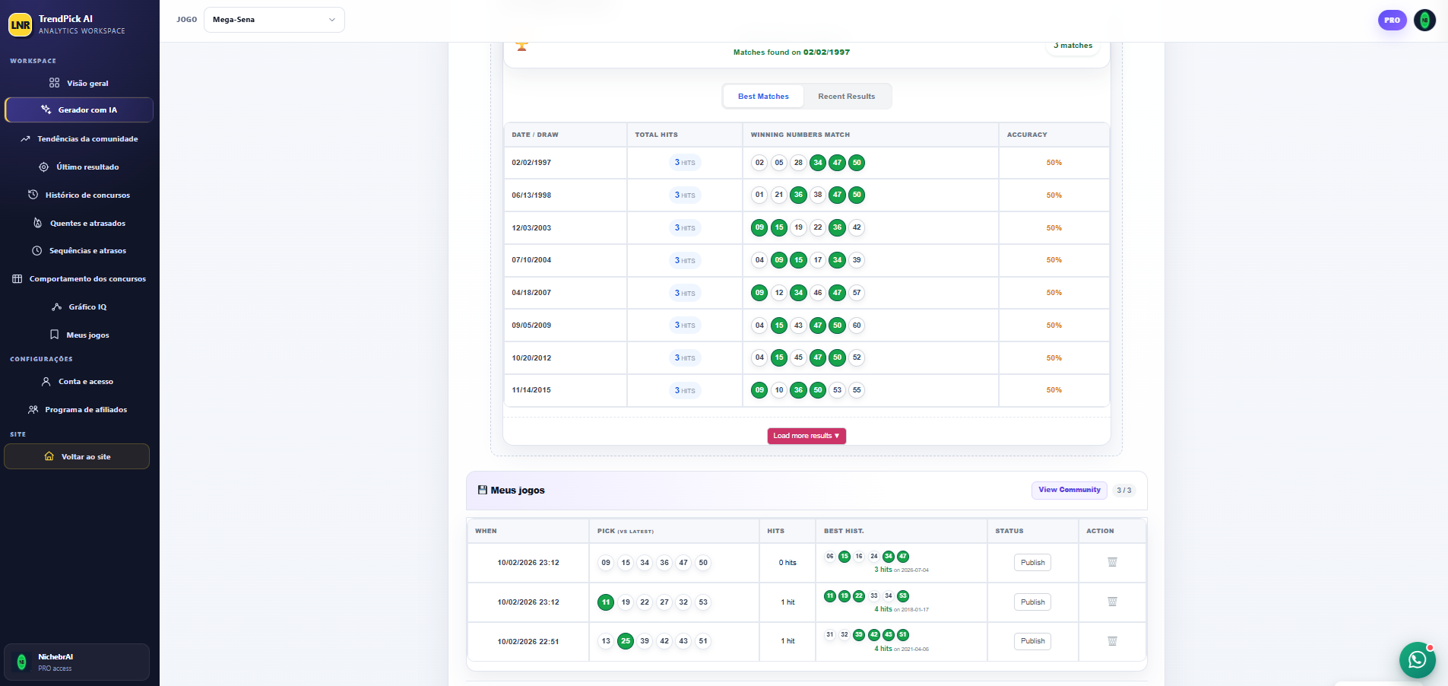Click the LNR TrendPick AI logo
Image resolution: width=1448 pixels, height=686 pixels.
coord(21,24)
